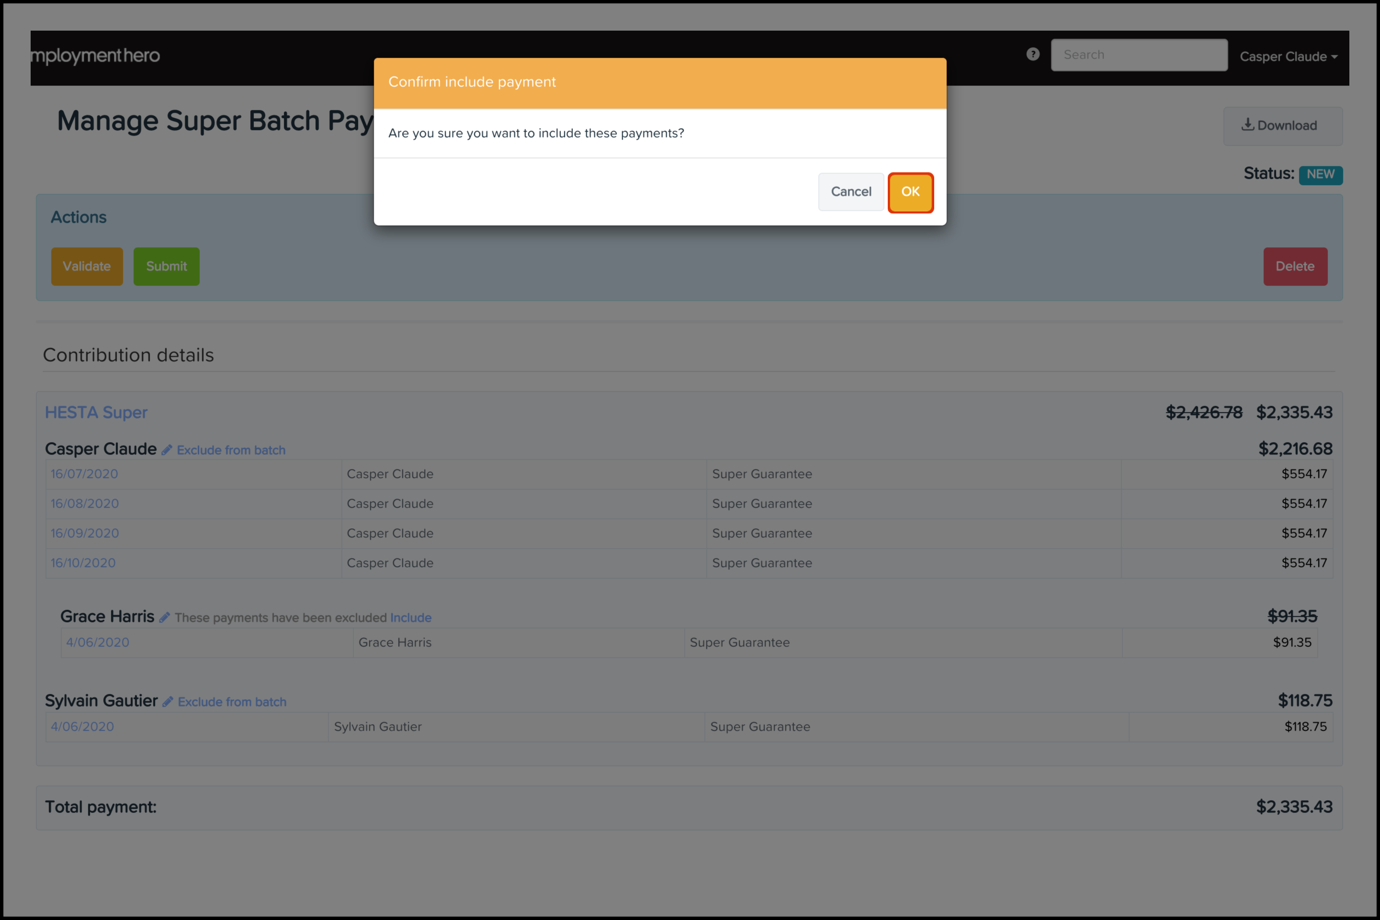
Task: Click Include link for Grace Harris
Action: coord(410,617)
